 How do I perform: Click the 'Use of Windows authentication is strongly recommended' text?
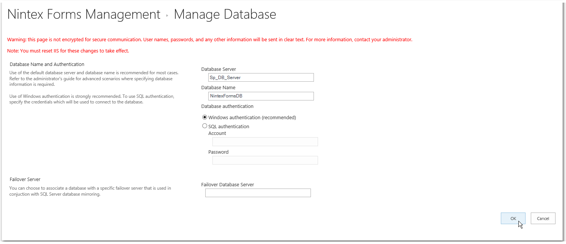(x=92, y=99)
